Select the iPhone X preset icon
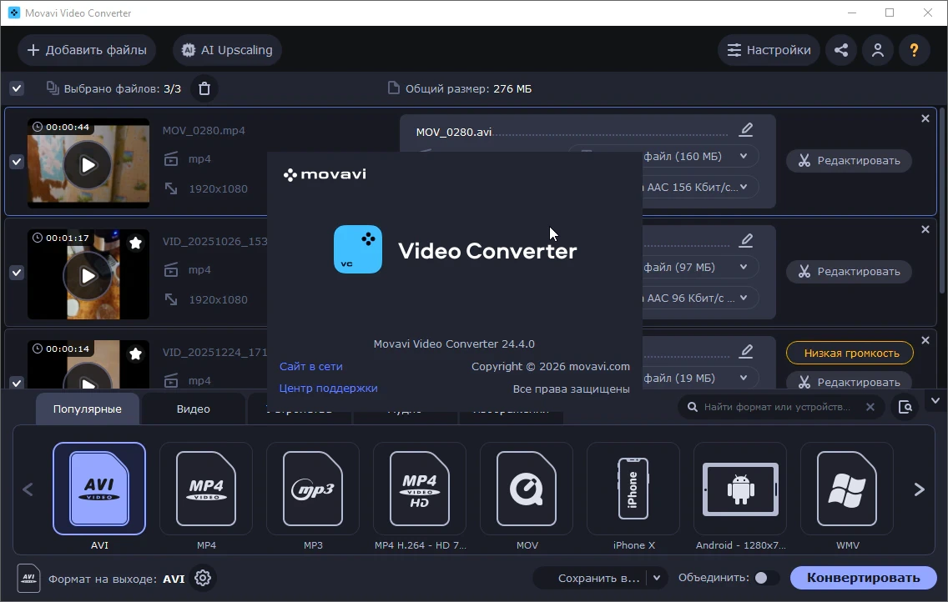This screenshot has width=948, height=602. click(x=633, y=489)
